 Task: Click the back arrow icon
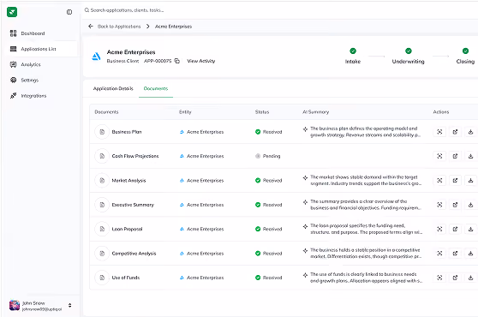91,27
